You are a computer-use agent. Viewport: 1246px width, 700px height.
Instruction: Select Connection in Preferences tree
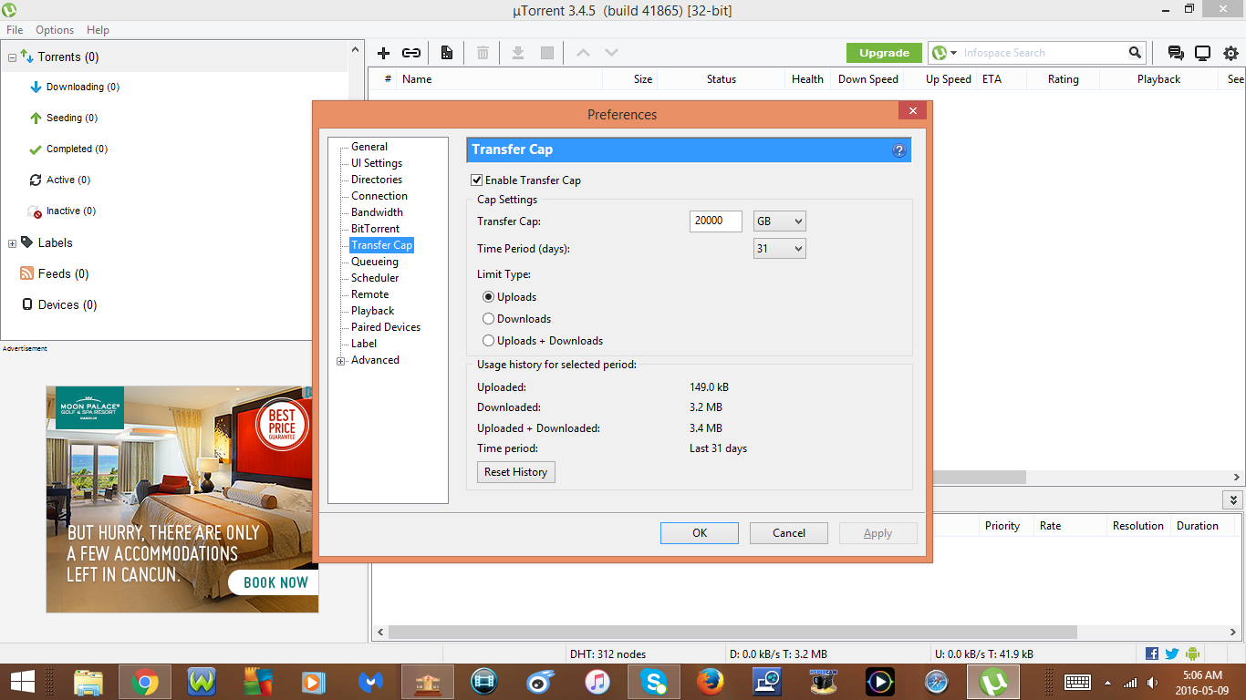[x=379, y=196]
